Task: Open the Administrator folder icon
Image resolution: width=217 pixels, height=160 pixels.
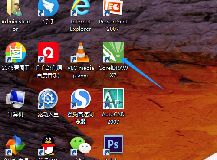Action: point(14,8)
